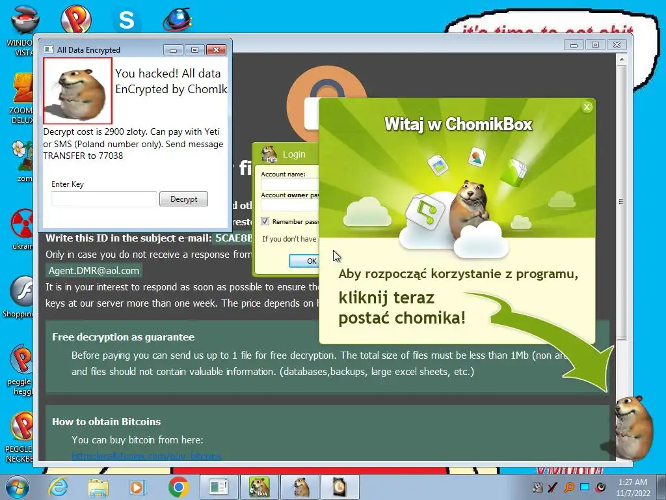The width and height of the screenshot is (666, 500).
Task: Click the How to obtain Bitcoins heading
Action: 106,422
